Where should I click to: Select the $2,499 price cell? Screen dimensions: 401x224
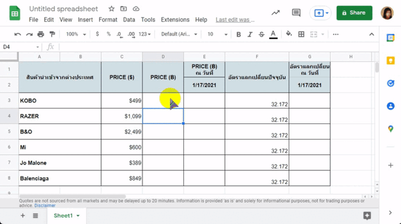[122, 132]
